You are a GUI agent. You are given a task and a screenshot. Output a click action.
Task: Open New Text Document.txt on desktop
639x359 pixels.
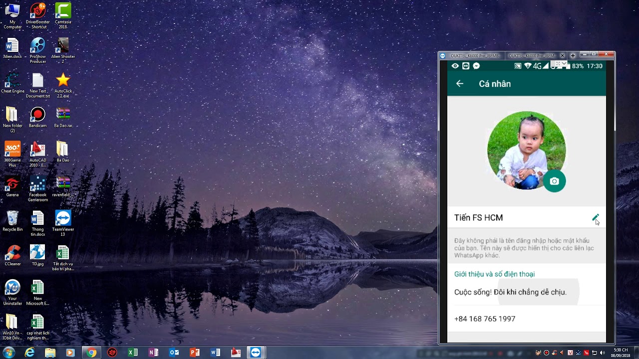click(x=38, y=85)
